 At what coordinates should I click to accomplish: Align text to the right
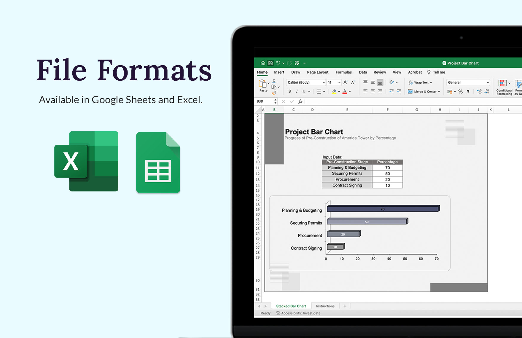click(x=380, y=91)
